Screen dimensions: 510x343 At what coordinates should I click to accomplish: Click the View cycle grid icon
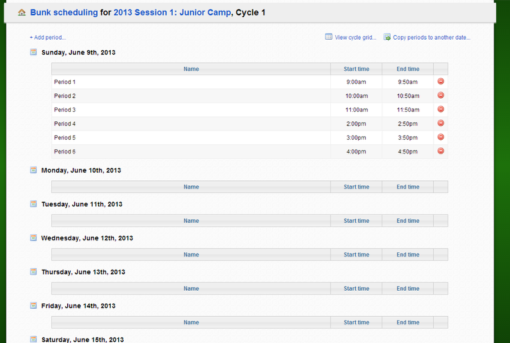tap(328, 37)
